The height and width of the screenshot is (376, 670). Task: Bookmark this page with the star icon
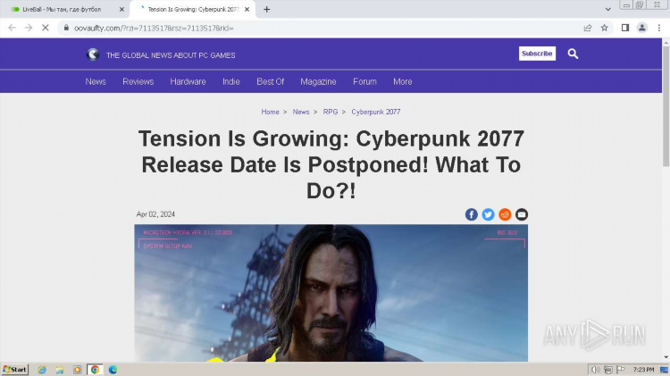click(604, 28)
